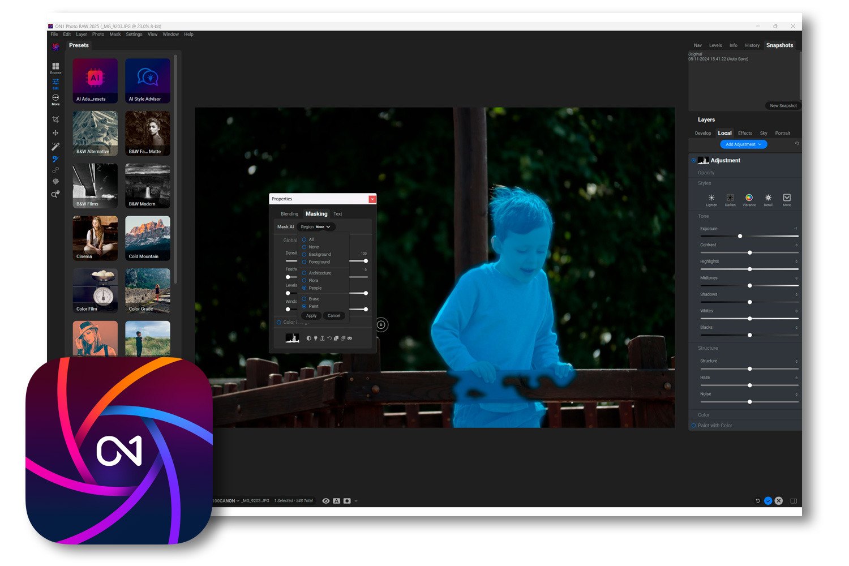
Task: Apply the Vibrance style
Action: pos(749,200)
